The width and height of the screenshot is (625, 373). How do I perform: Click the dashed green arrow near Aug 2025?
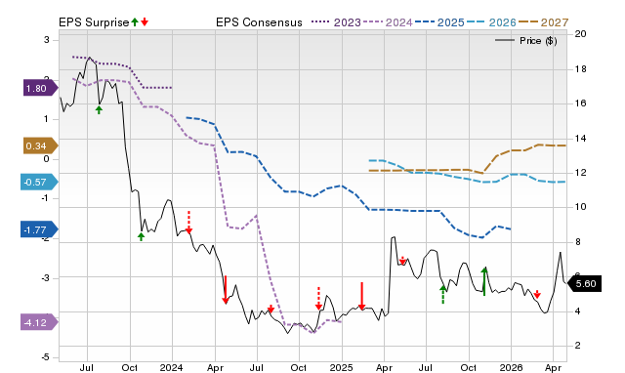(x=442, y=295)
